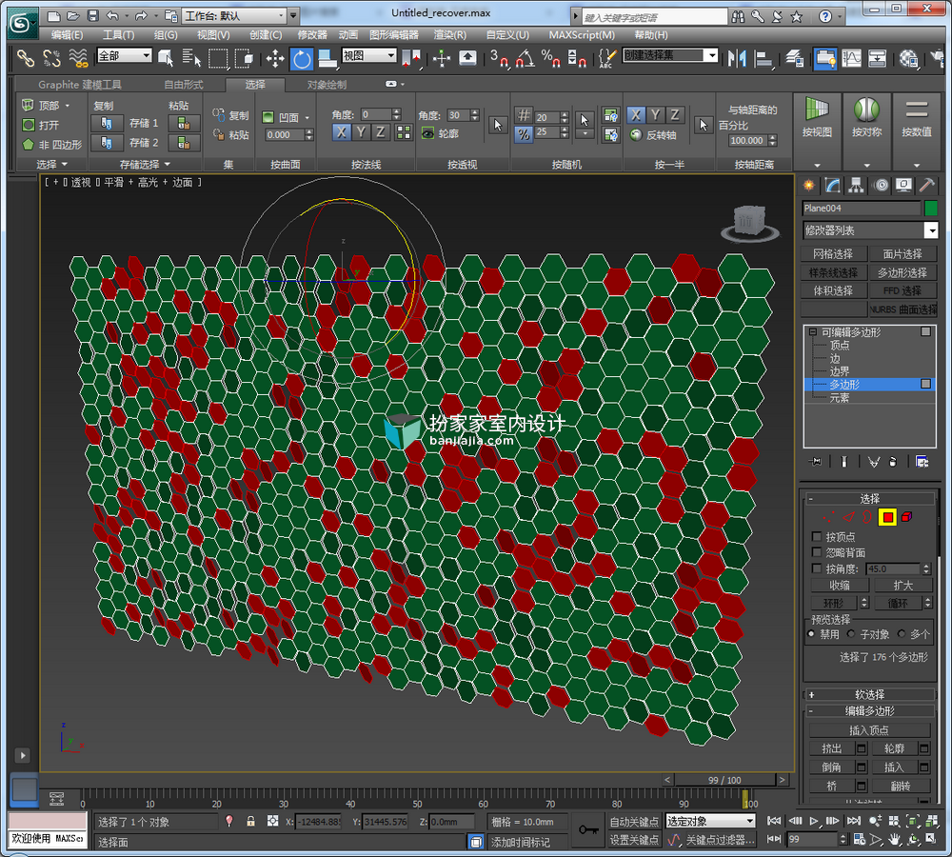
Task: Enable the 忽略背面 checkbox
Action: tap(817, 552)
